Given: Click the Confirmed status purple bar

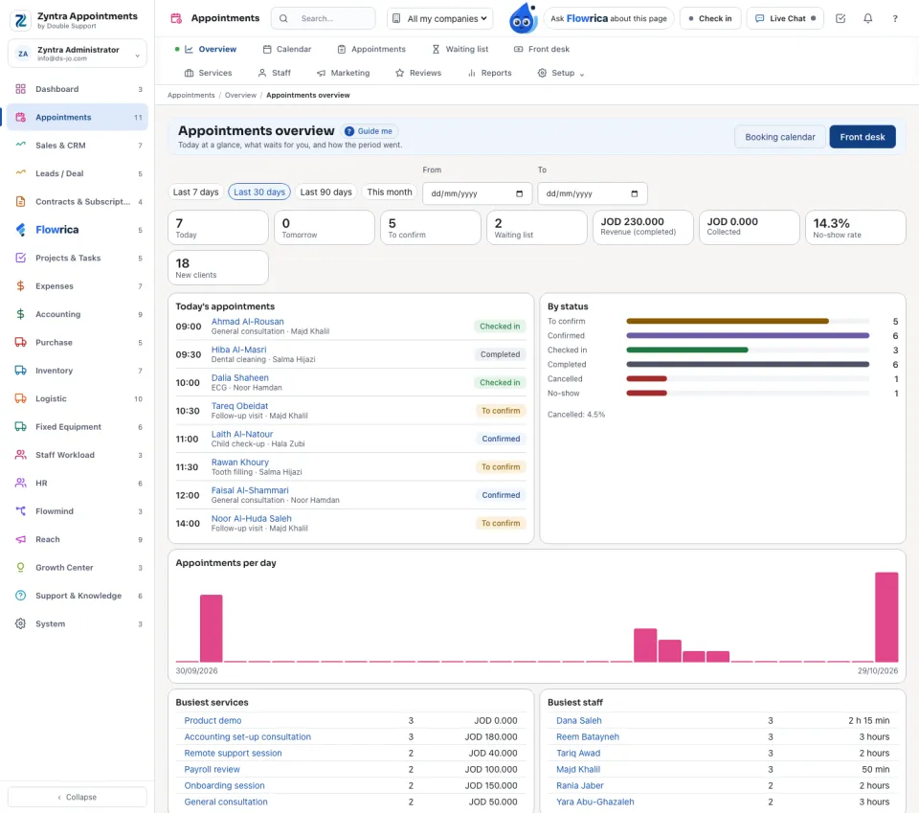Looking at the screenshot, I should click(x=748, y=336).
